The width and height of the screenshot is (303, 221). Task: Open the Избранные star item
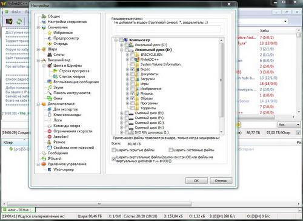(63, 33)
